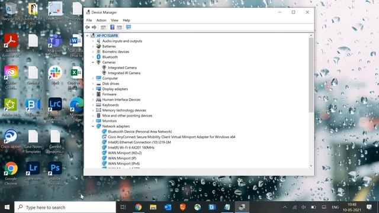Image resolution: width=379 pixels, height=213 pixels.
Task: Select the Slack desktop shortcut
Action: (55, 75)
